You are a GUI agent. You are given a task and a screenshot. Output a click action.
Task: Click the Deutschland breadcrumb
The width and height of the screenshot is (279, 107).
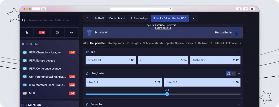point(117,18)
